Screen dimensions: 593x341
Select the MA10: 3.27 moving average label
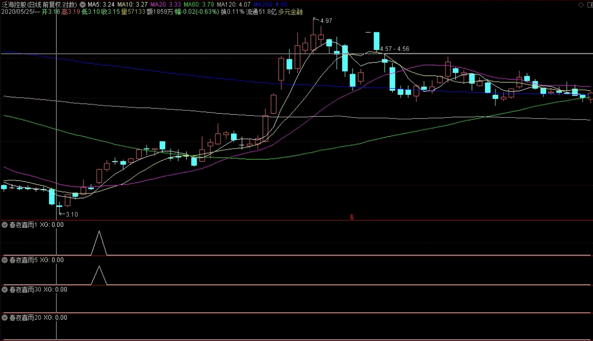132,5
